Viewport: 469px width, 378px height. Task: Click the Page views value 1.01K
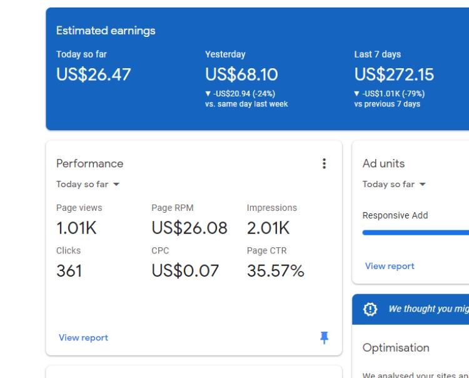[x=76, y=228]
